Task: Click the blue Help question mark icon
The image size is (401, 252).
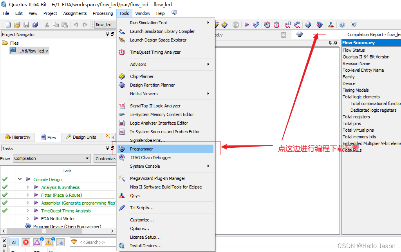Action: [342, 25]
